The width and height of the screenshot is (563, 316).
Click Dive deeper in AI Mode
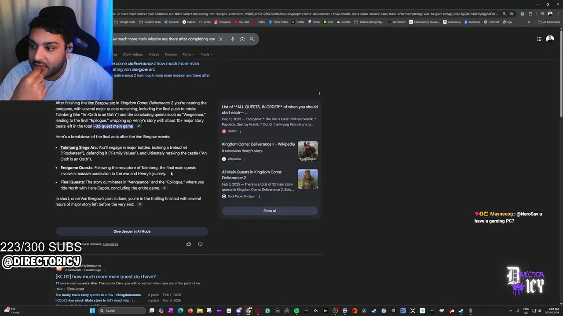(x=132, y=231)
